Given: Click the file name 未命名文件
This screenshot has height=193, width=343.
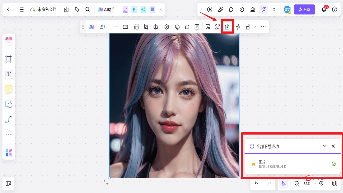Looking at the screenshot, I should point(47,9).
